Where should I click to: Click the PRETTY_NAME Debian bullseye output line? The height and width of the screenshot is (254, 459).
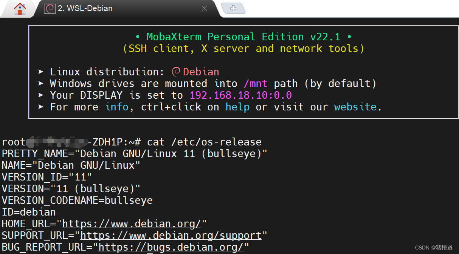click(134, 153)
